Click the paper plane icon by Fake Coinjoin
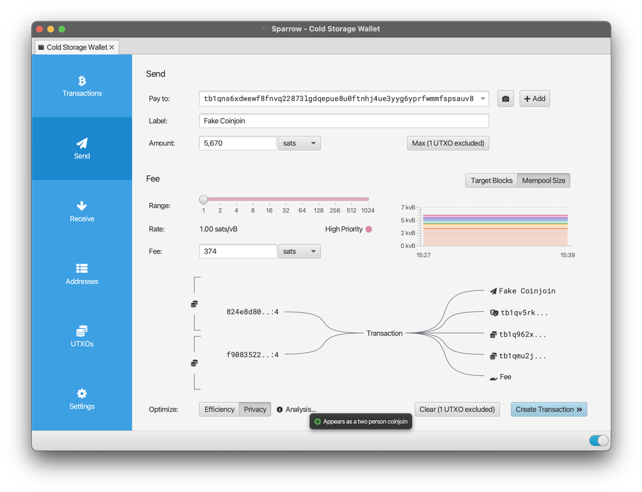Screen dimensions: 642x492 [494, 291]
